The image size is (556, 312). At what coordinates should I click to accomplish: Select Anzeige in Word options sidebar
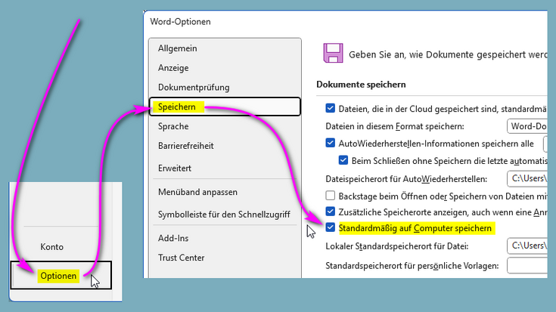173,68
